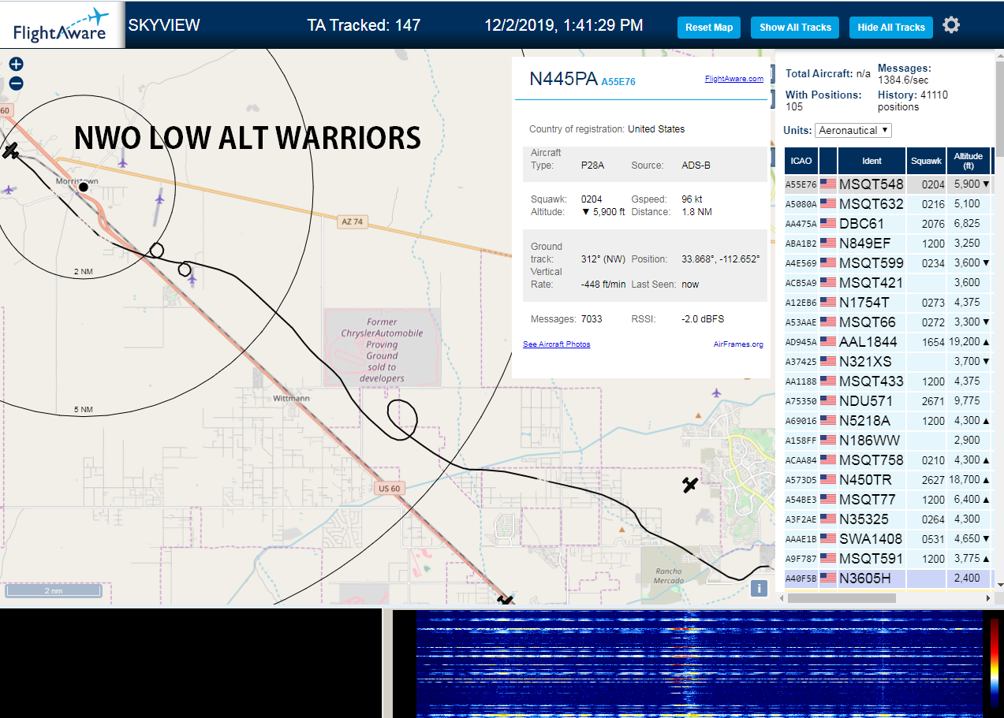Select the MSQT632 aircraft row
The height and width of the screenshot is (718, 1004).
889,204
